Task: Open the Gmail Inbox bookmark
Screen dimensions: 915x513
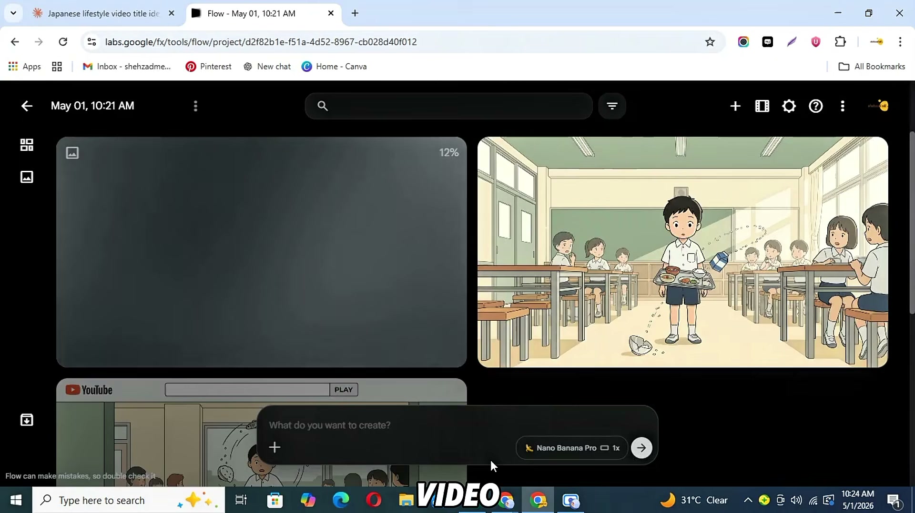Action: point(126,67)
